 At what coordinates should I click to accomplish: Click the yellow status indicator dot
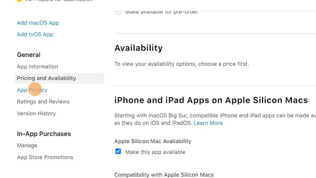pos(19,1)
